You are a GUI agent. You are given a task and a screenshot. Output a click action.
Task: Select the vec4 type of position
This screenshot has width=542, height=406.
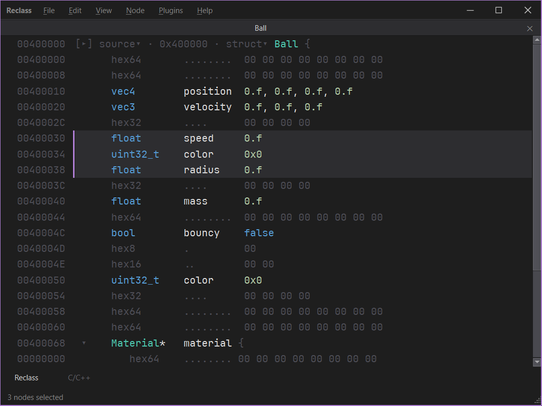tap(123, 91)
